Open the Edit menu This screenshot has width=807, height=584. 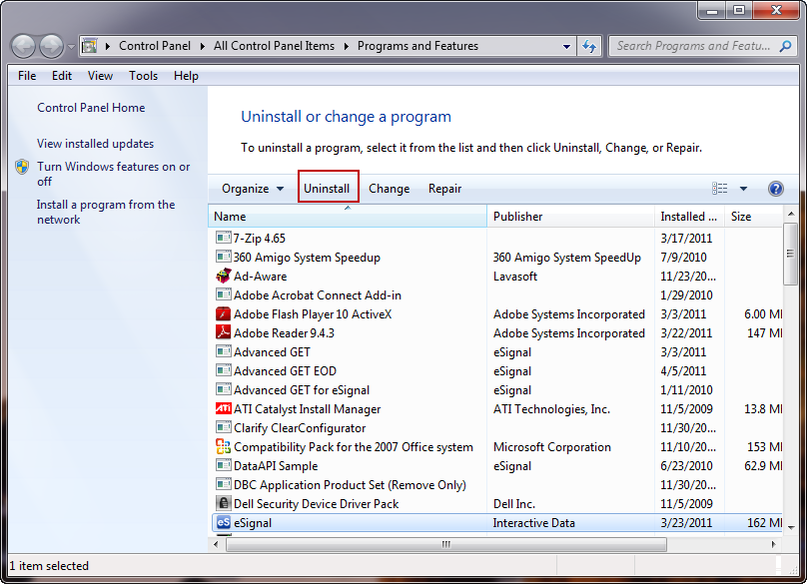(62, 76)
